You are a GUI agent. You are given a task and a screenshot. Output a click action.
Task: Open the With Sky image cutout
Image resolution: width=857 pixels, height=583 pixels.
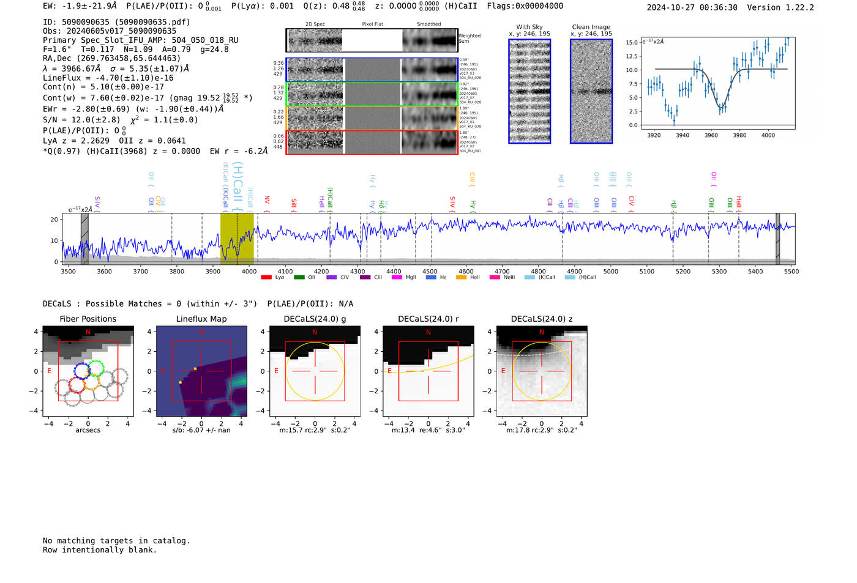[x=530, y=91]
